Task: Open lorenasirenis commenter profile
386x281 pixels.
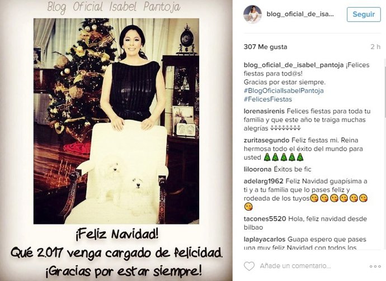Action: (264, 111)
